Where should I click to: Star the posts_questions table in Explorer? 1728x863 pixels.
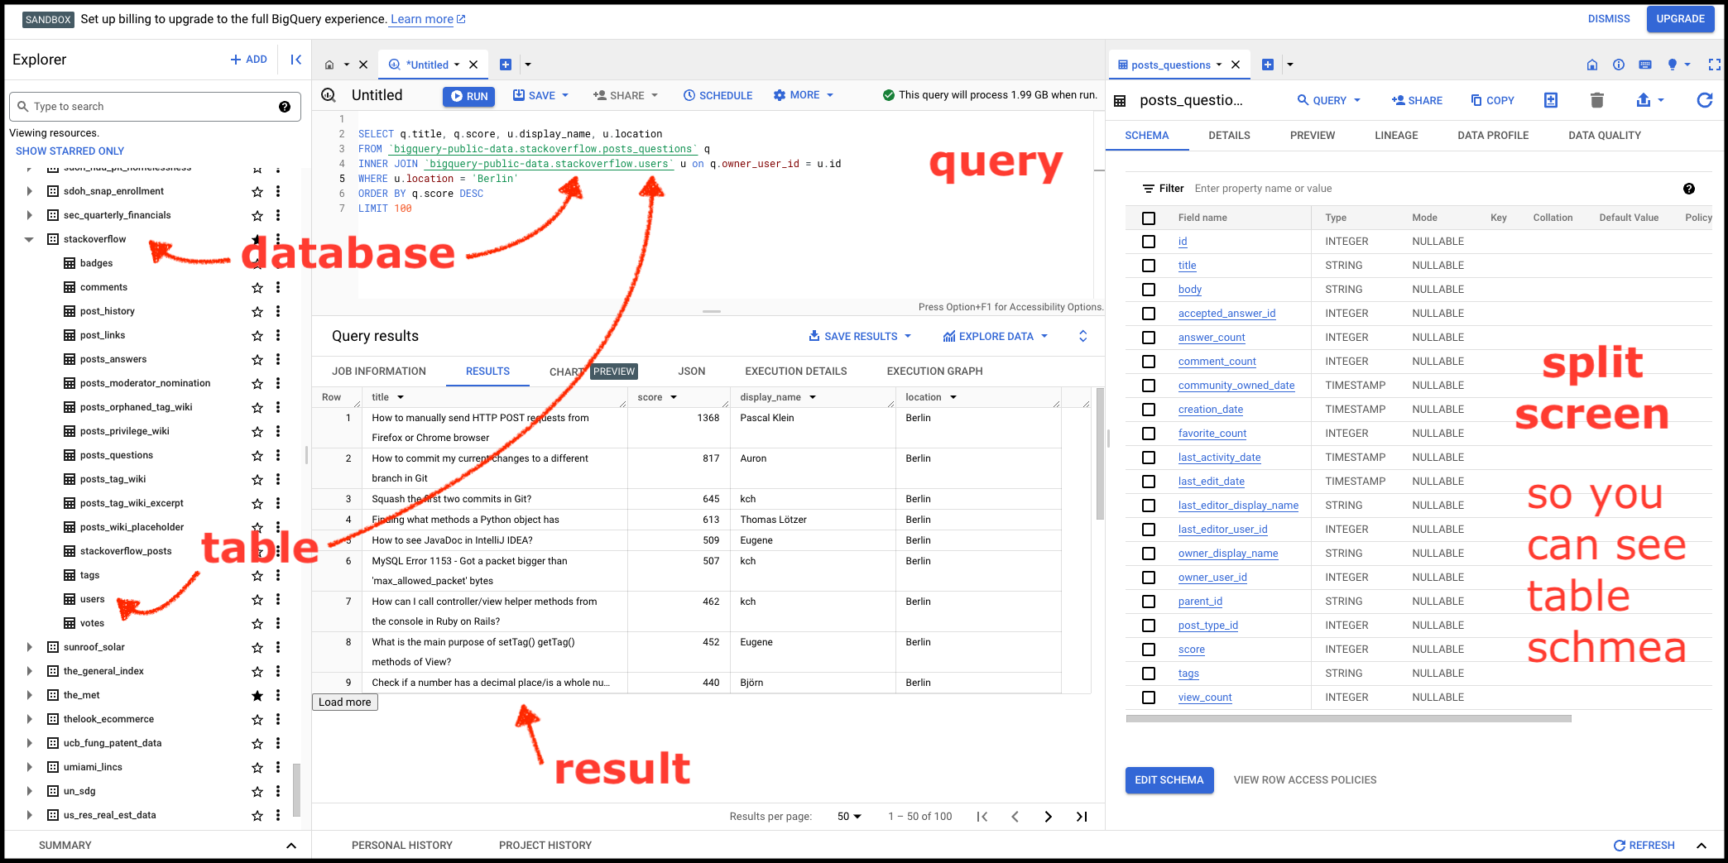coord(257,456)
